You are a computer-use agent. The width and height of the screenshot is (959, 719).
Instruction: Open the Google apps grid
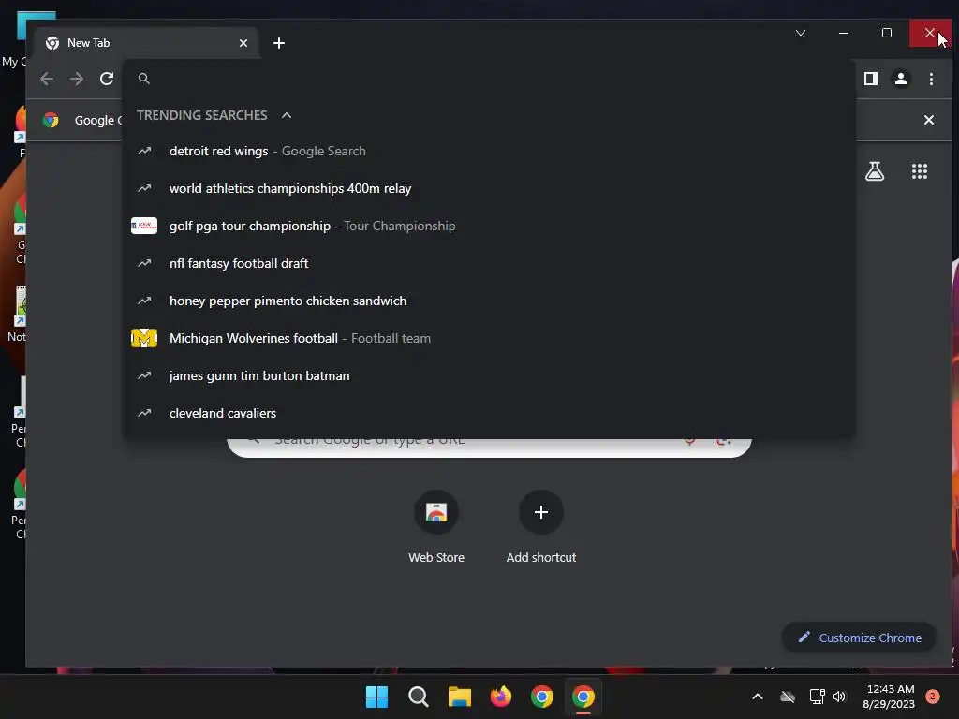tap(920, 171)
